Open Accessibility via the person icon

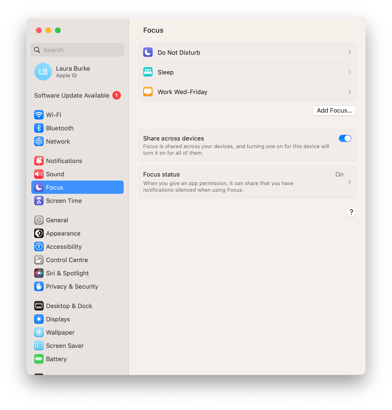pos(39,247)
